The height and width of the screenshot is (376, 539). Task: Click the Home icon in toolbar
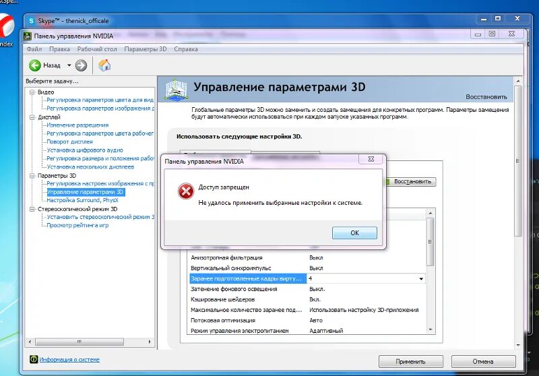click(x=104, y=65)
